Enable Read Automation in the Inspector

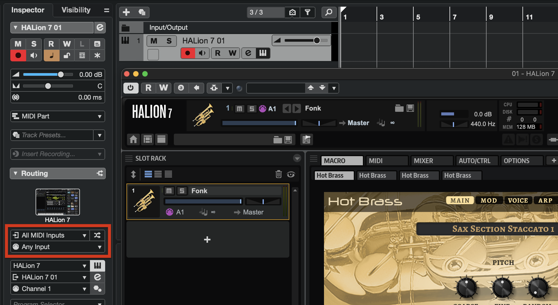51,44
